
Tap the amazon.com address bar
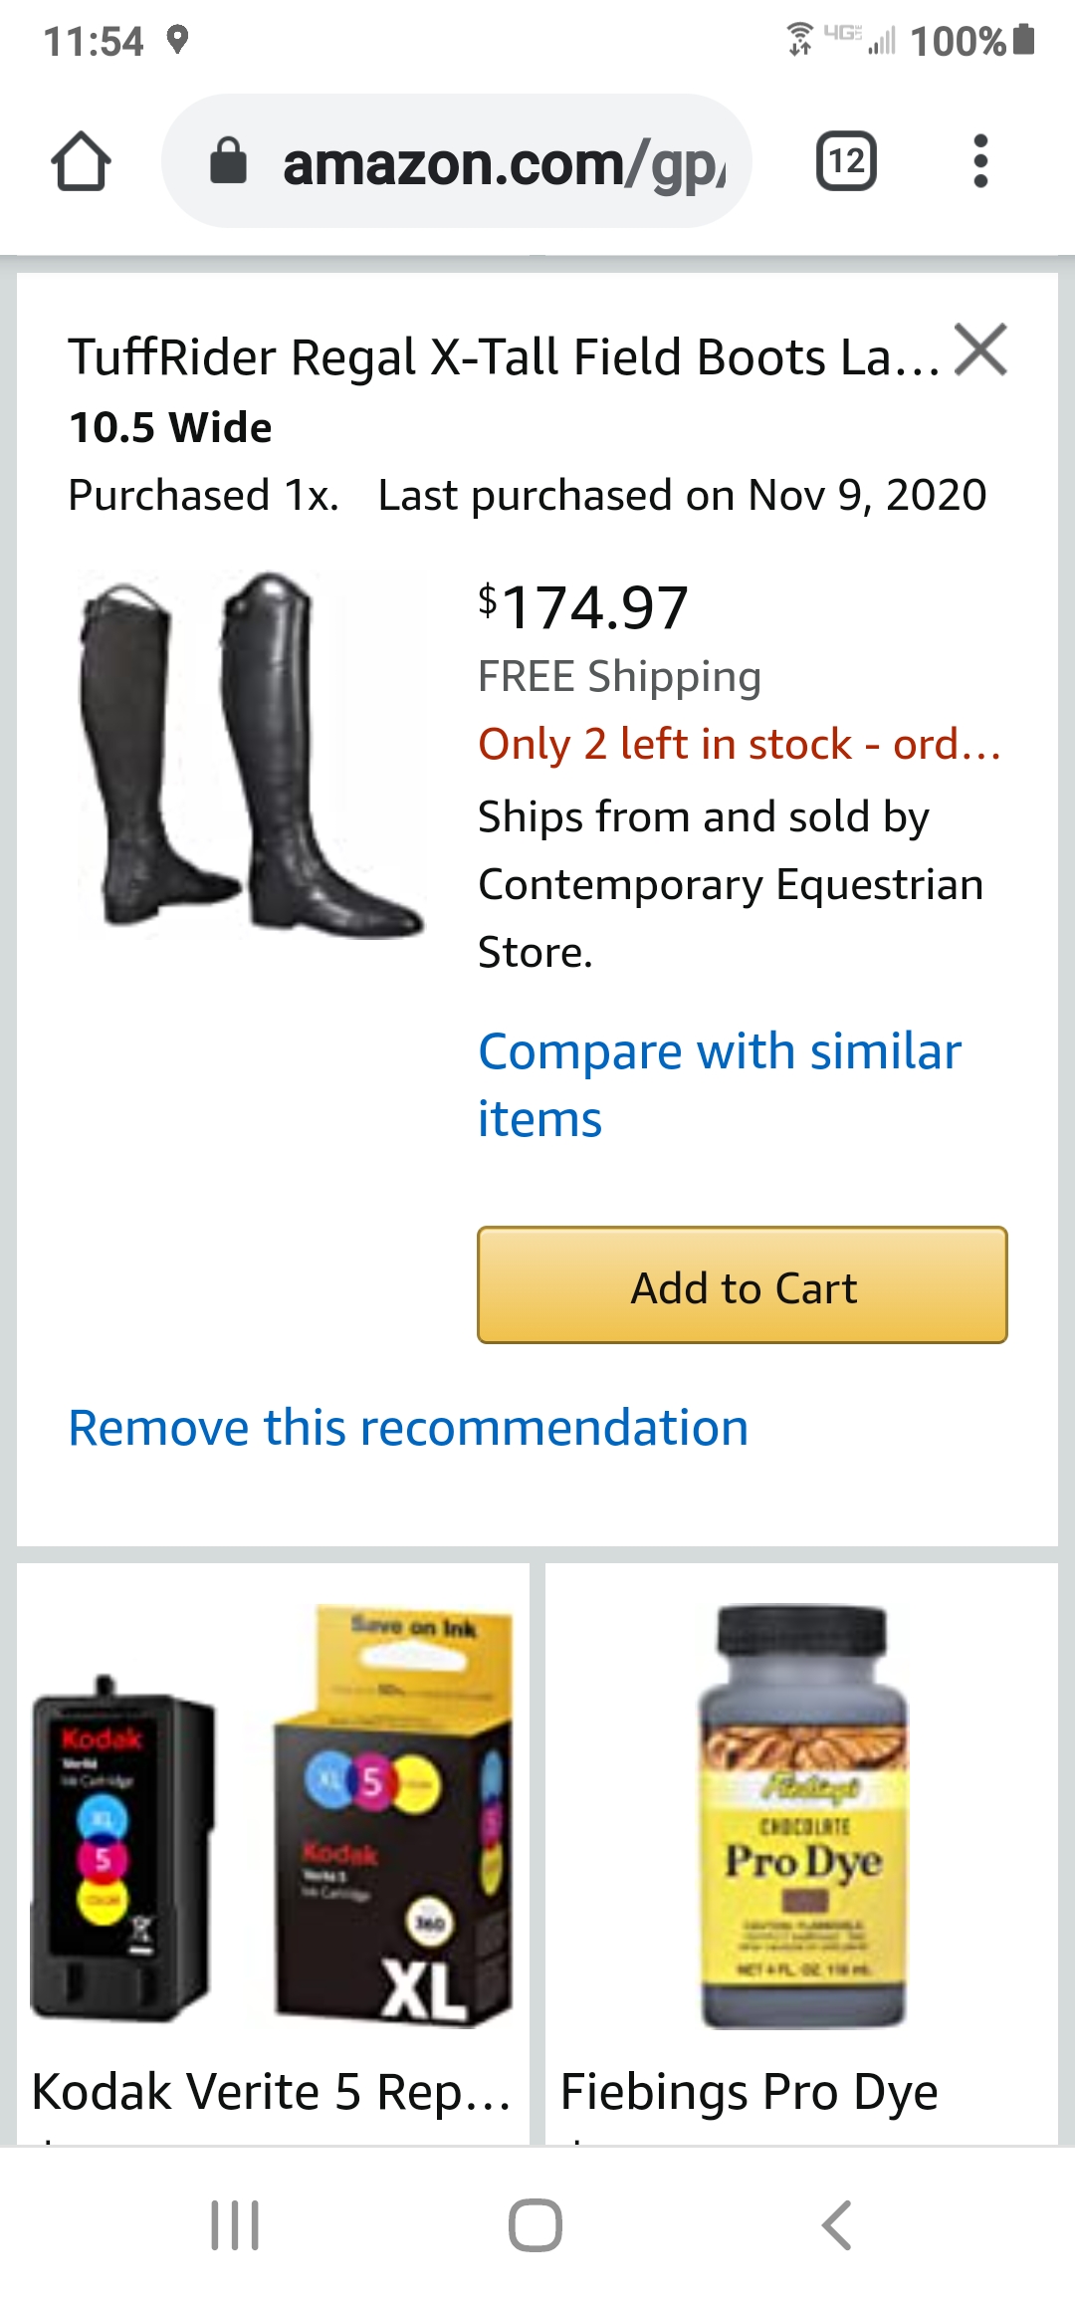click(x=457, y=161)
